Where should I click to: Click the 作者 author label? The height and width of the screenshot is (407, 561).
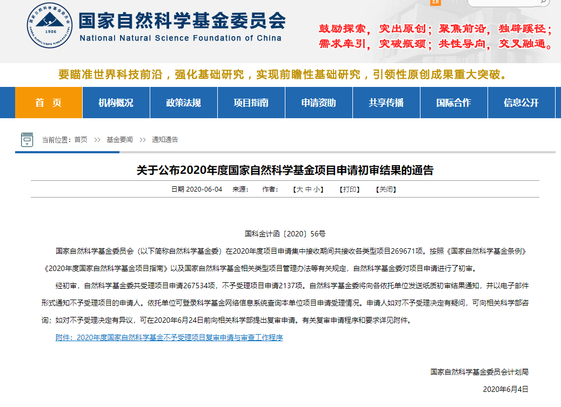(270, 189)
